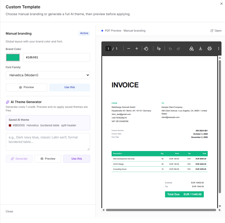This screenshot has height=223, width=225.
Task: Redo the PDF annotation
Action: click(x=178, y=49)
